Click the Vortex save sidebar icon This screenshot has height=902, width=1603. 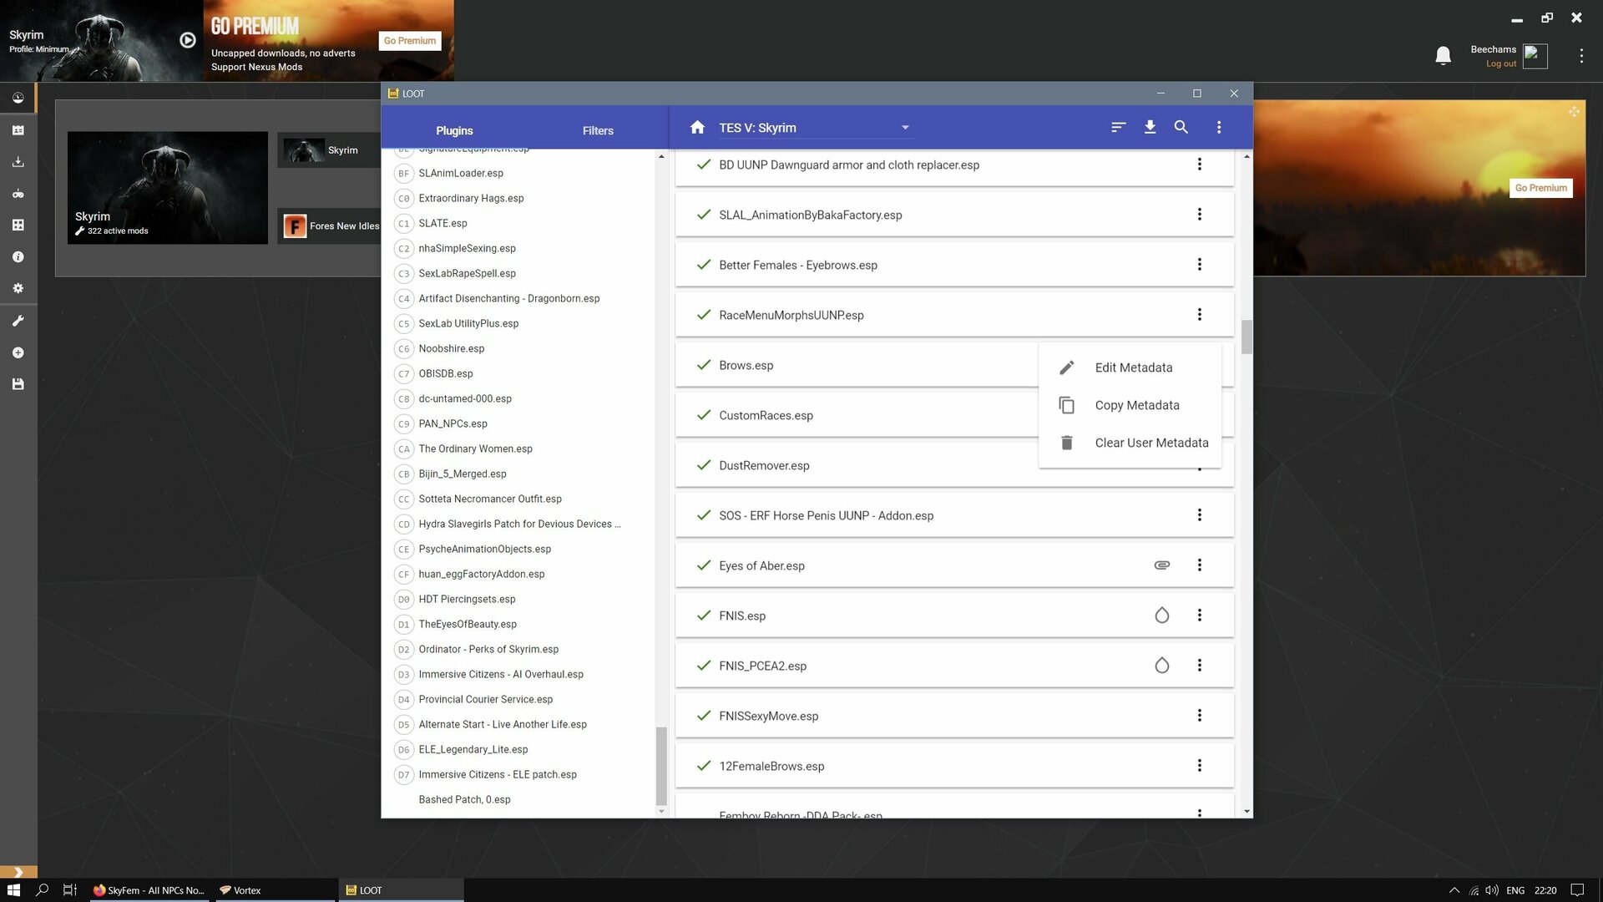(18, 384)
